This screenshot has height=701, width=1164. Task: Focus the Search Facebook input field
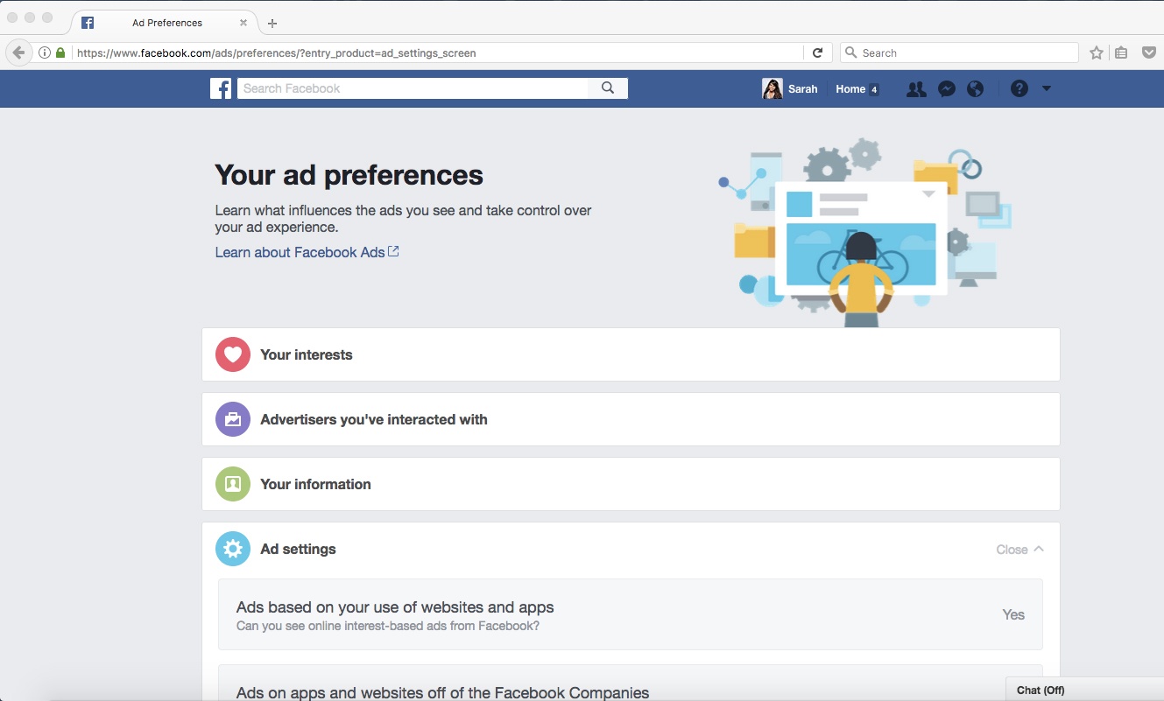(413, 88)
